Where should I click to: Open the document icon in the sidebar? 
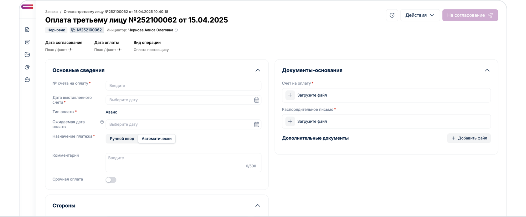coord(27,29)
